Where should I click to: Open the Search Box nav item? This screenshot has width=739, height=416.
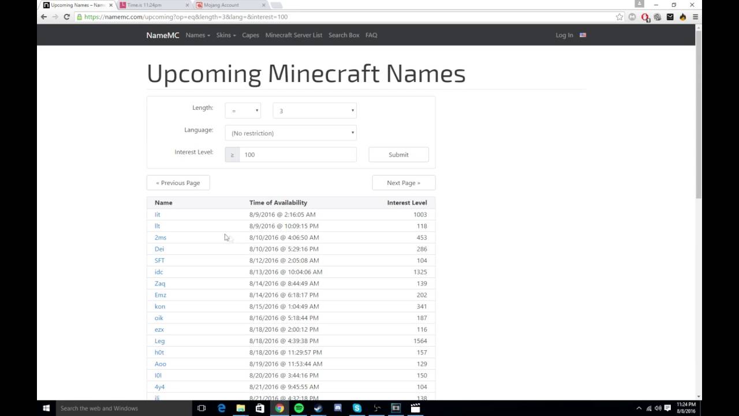pos(344,35)
